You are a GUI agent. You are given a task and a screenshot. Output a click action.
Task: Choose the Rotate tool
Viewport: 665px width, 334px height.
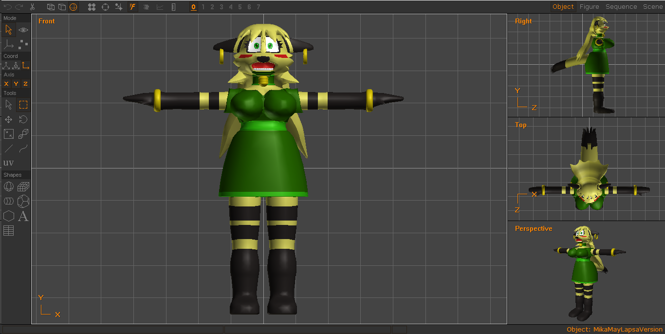click(23, 119)
